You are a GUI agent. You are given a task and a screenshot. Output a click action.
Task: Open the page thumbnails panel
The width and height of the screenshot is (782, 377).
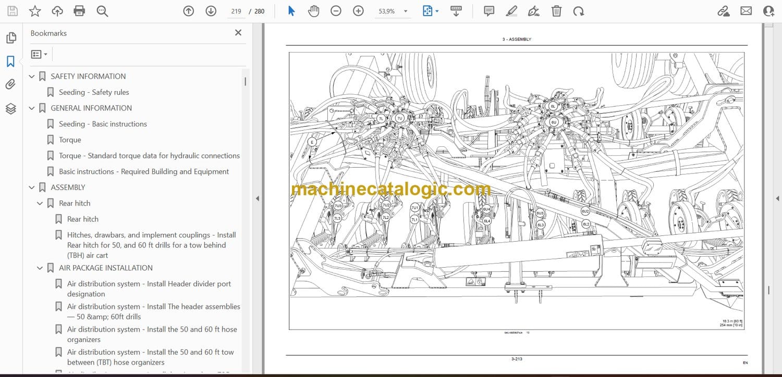(10, 38)
